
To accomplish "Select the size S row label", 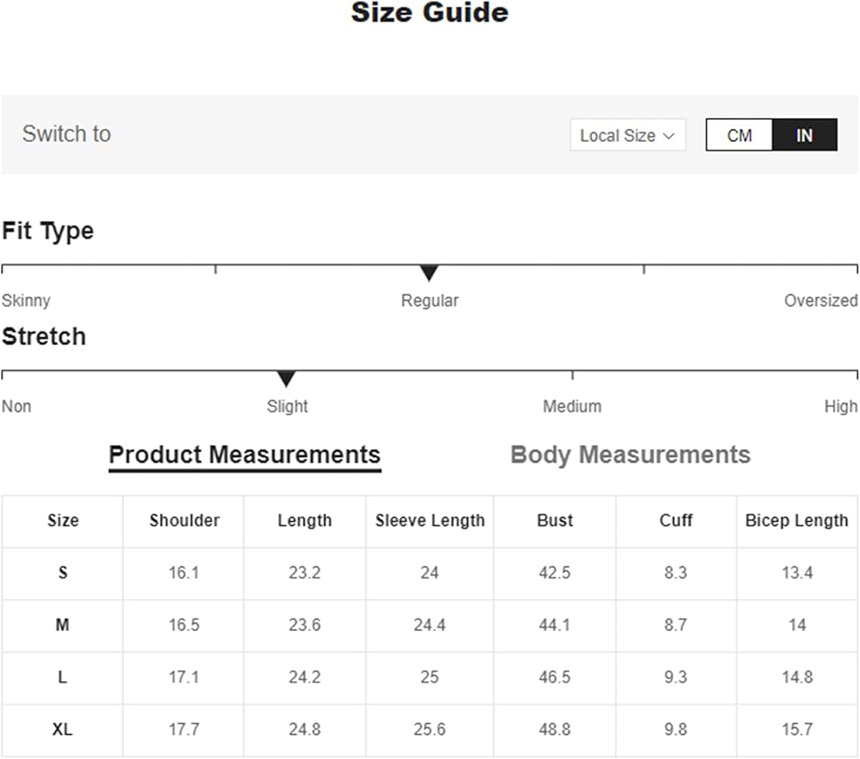I will tap(62, 572).
